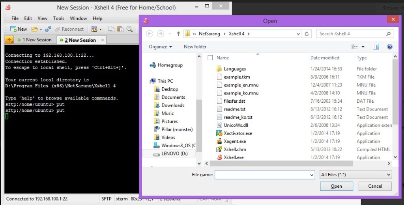This screenshot has width=404, height=205.
Task: Switch to the 1 New Session tab
Action: pos(35,40)
